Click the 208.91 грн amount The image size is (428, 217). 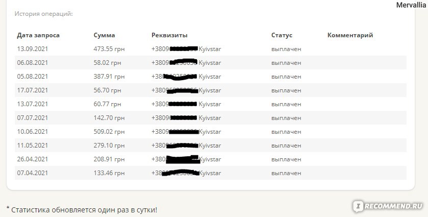[109, 159]
